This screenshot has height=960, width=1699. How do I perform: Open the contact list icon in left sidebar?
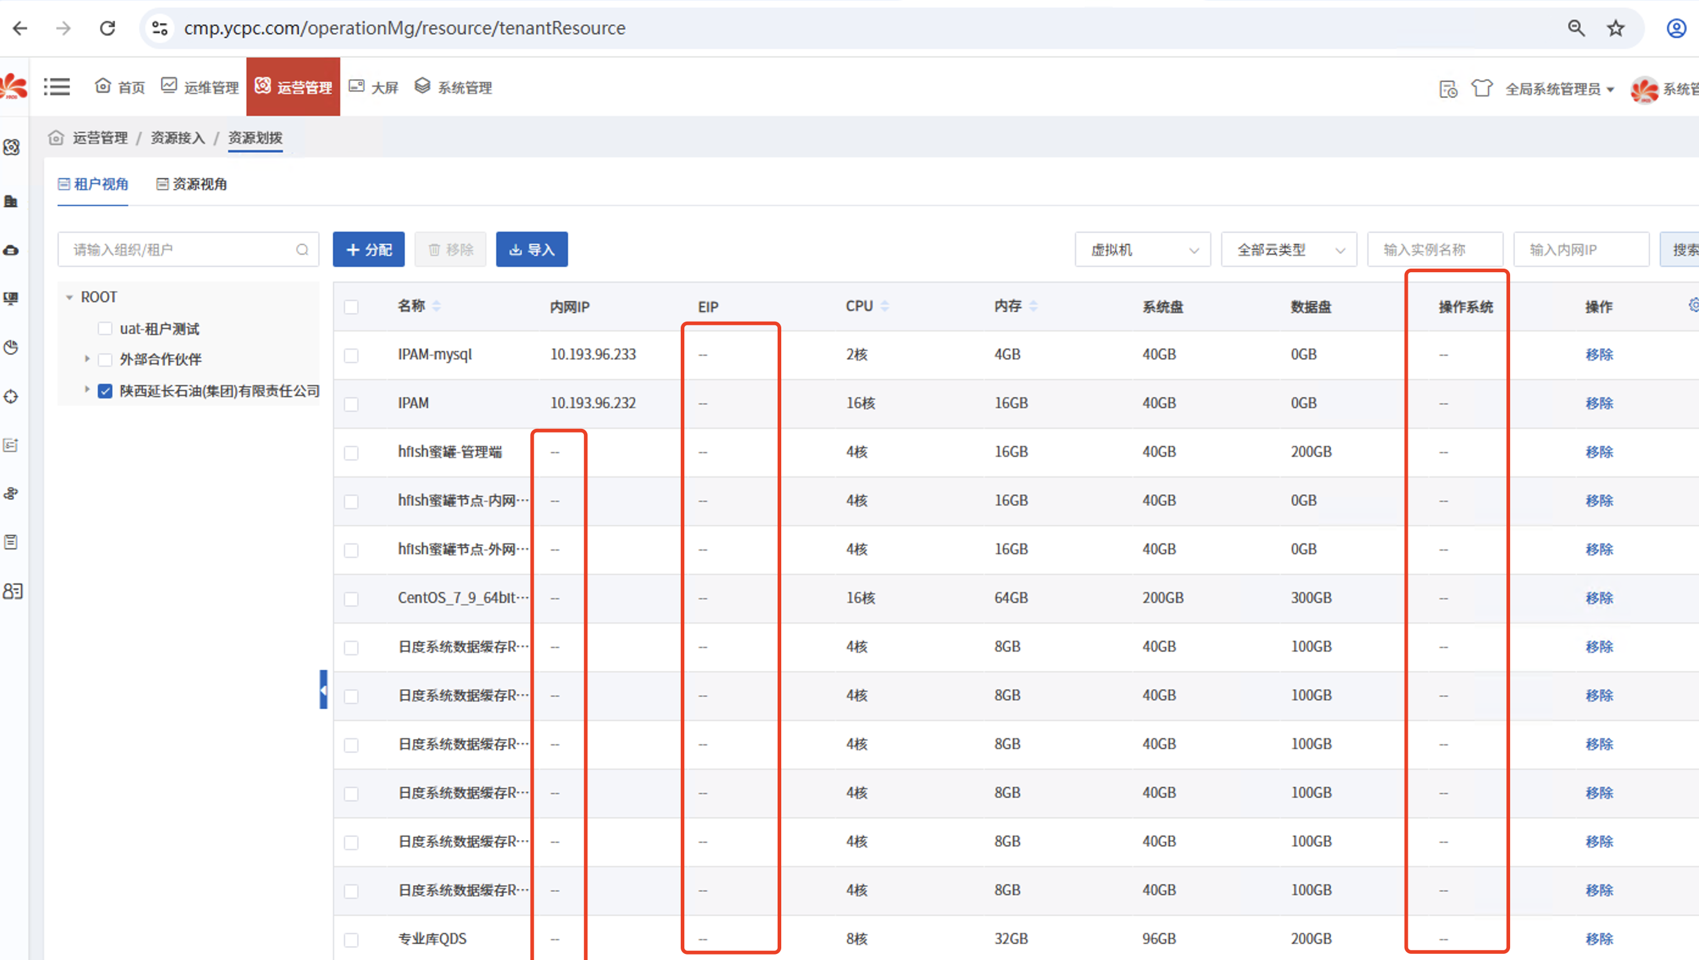(x=13, y=591)
